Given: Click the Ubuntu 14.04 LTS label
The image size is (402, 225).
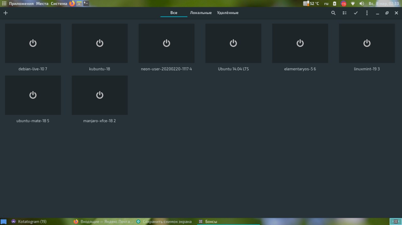Looking at the screenshot, I should (x=233, y=69).
